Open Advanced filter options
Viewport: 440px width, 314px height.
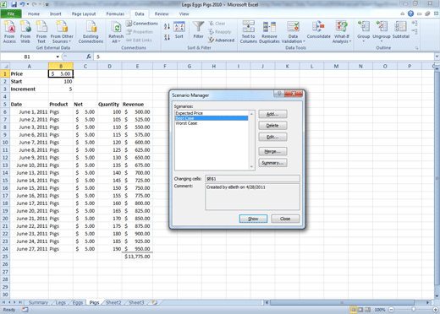[222, 41]
